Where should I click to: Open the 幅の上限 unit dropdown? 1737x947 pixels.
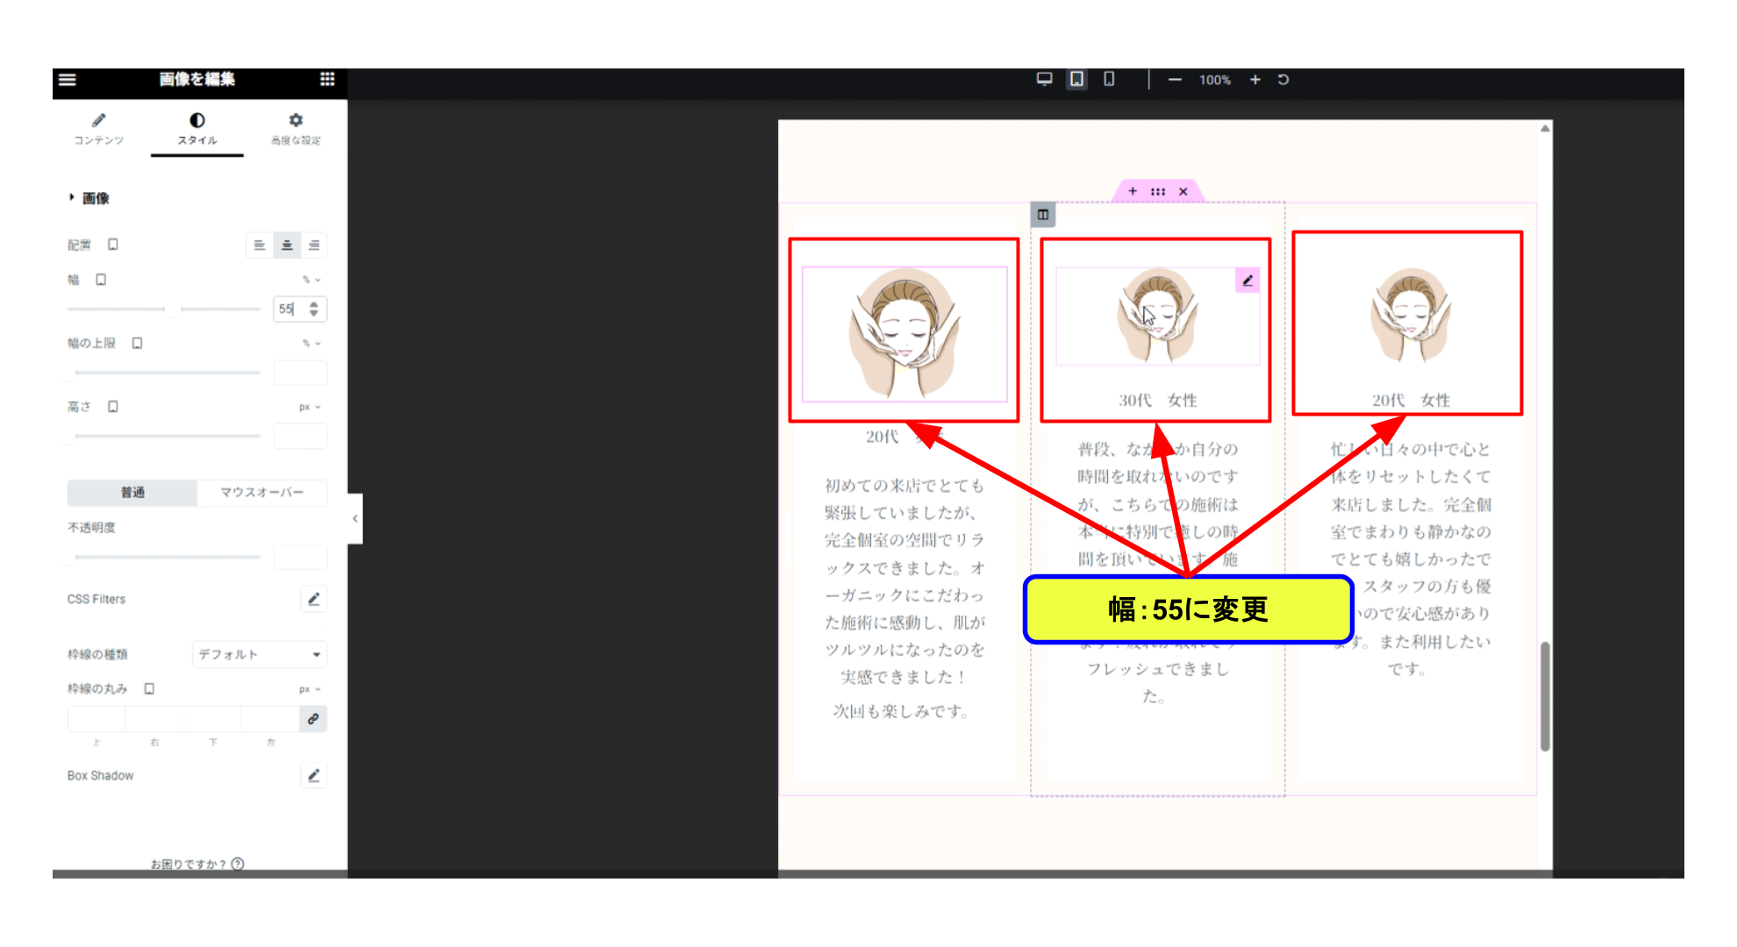point(311,343)
